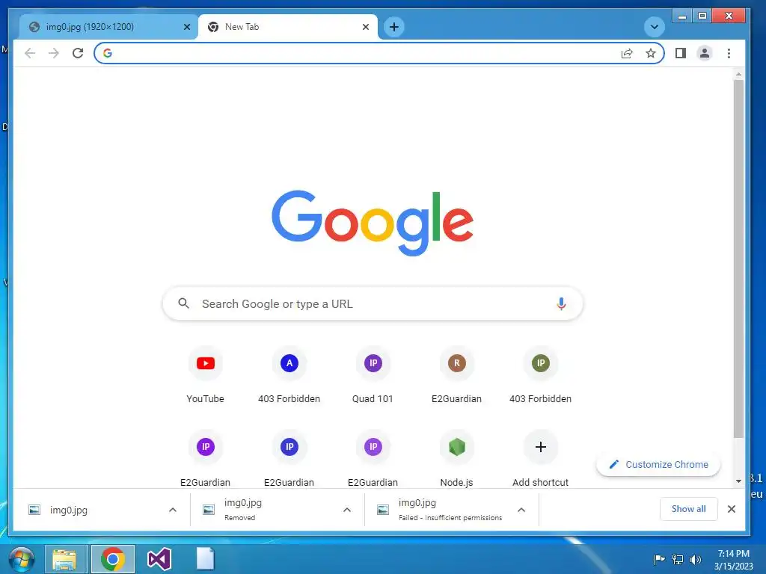Click the forward navigation arrow
766x574 pixels.
click(54, 53)
